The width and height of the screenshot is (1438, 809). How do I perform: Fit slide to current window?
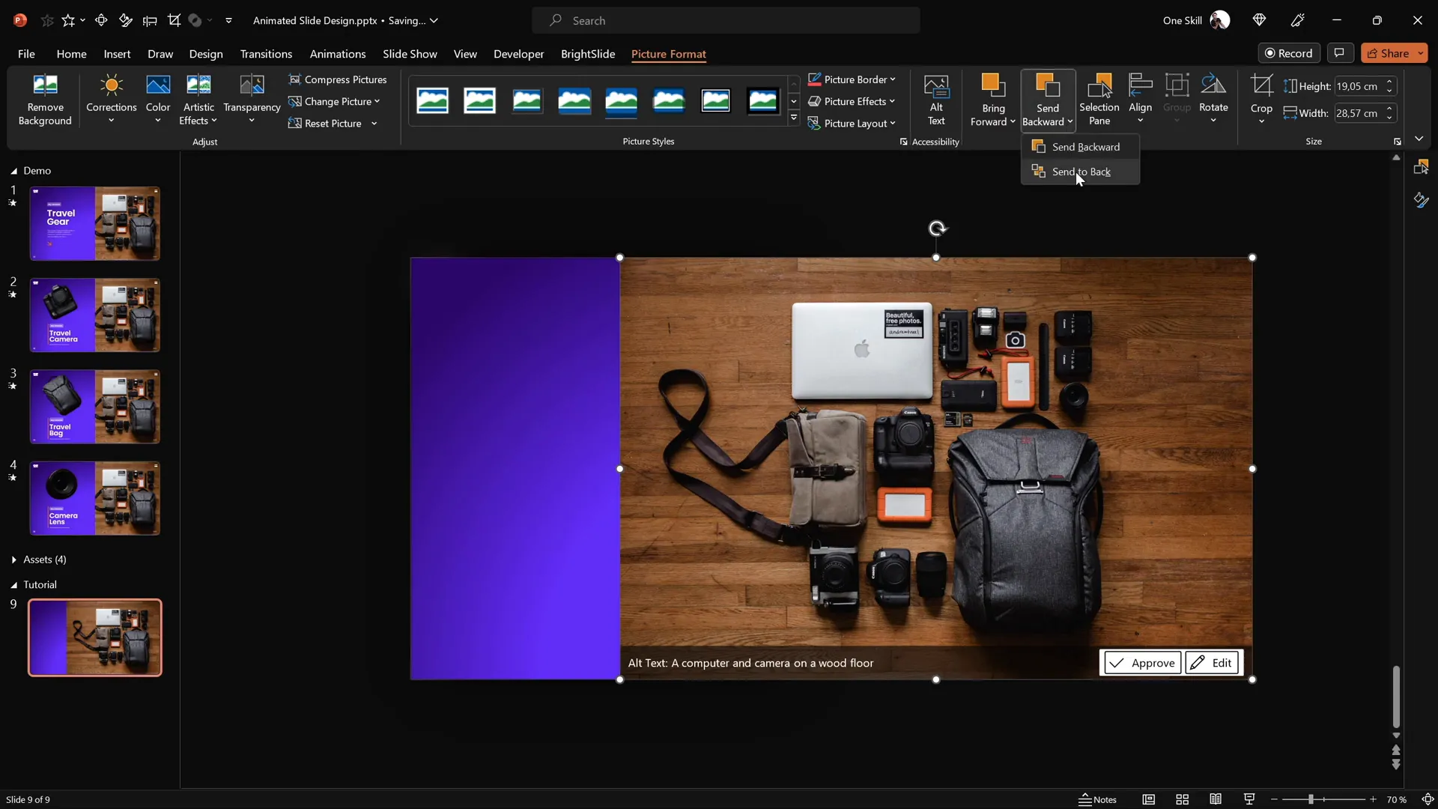tap(1428, 799)
